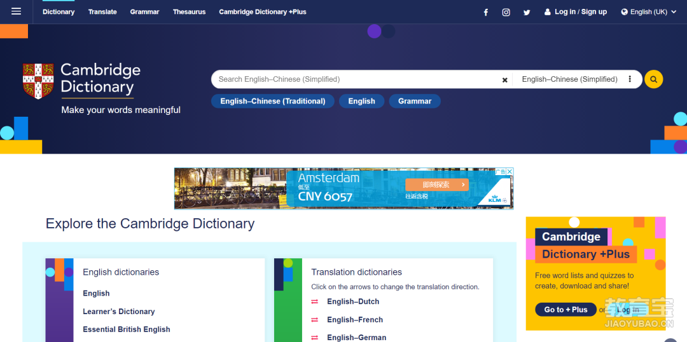Viewport: 687px width, 342px height.
Task: Open the Thesaurus nav item
Action: pos(190,12)
